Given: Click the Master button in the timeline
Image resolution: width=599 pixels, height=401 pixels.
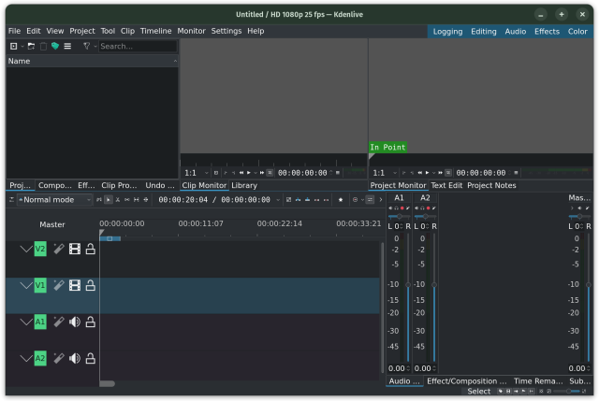Looking at the screenshot, I should [52, 224].
